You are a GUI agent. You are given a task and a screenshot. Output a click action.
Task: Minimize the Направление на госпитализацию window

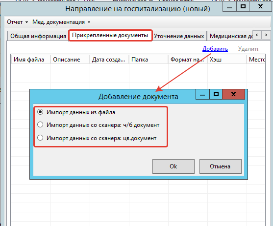pyautogui.click(x=229, y=7)
